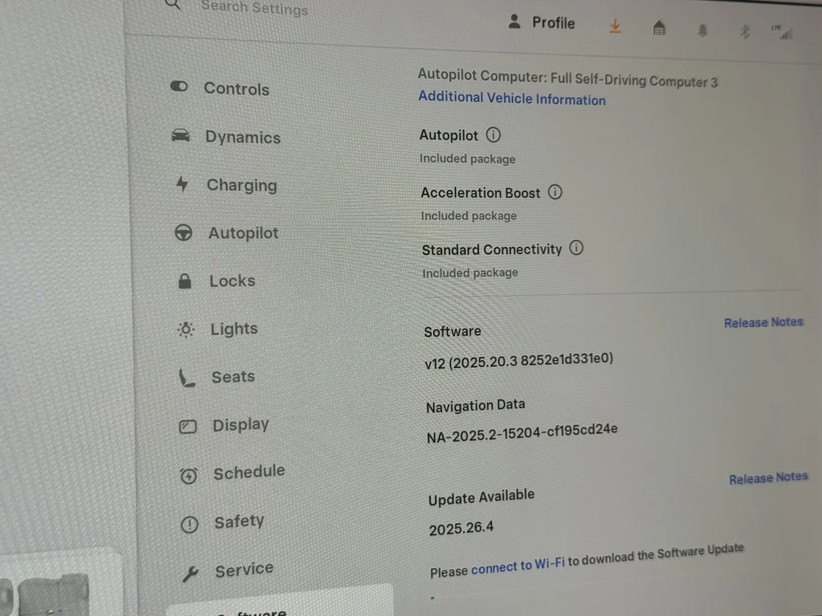Open the Controls toggle icon
The height and width of the screenshot is (616, 822).
click(179, 86)
